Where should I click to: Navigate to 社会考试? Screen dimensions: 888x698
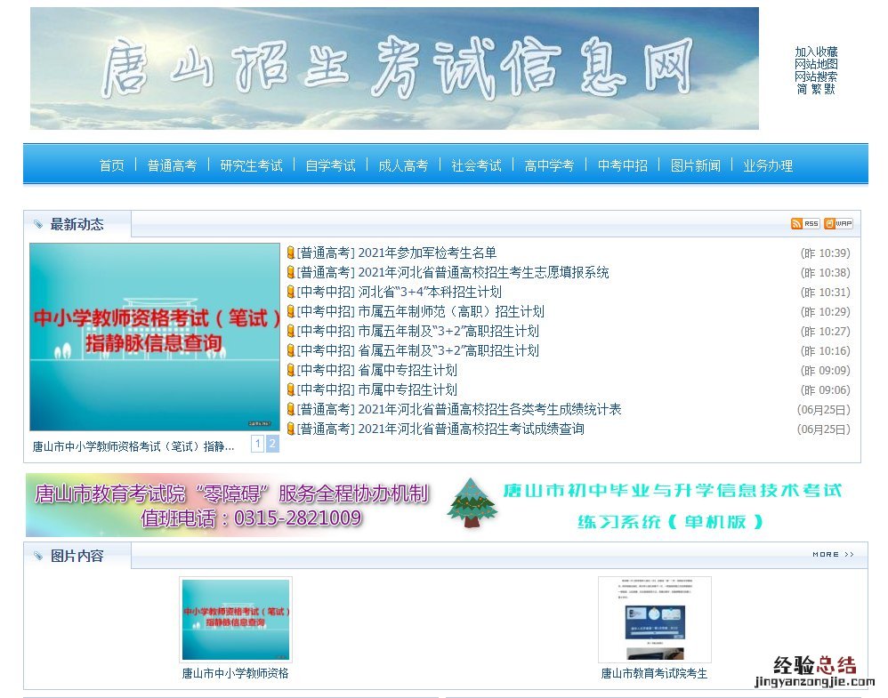click(476, 165)
